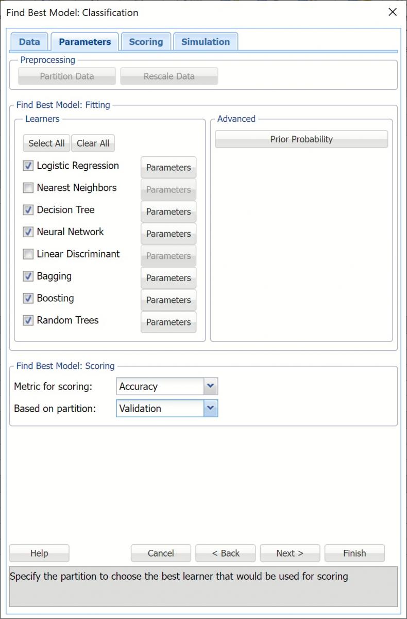Close the Find Best Model dialog
Viewport: 407px width, 619px height.
[393, 12]
